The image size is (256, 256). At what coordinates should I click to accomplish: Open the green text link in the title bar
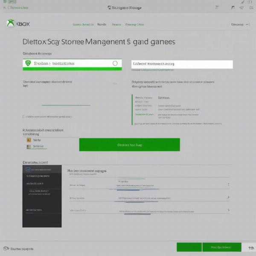click(18, 8)
